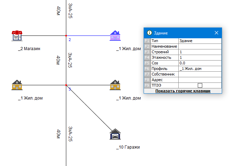The height and width of the screenshot is (166, 238).
Task: Click the Строений property label
Action: (x=164, y=52)
